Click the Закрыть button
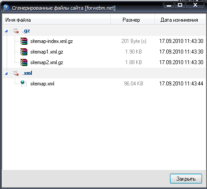Image resolution: width=207 pixels, height=189 pixels. click(x=186, y=179)
